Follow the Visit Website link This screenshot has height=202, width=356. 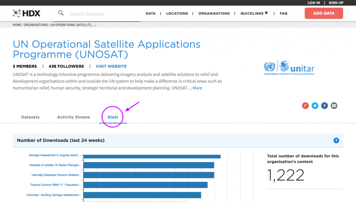(x=111, y=66)
